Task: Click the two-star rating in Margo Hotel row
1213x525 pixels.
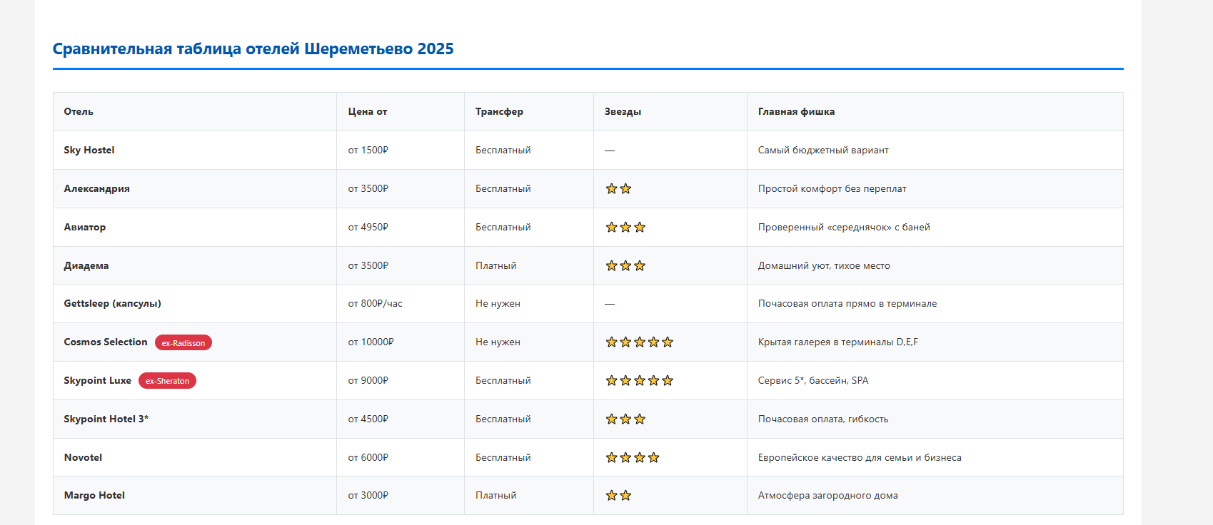Action: click(618, 495)
